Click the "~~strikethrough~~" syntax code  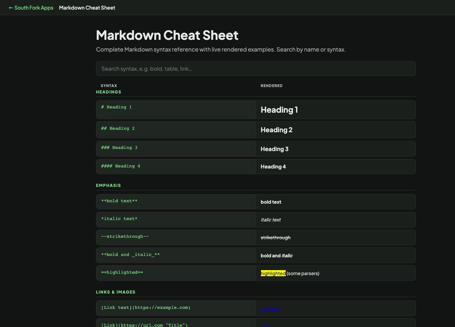coord(125,236)
